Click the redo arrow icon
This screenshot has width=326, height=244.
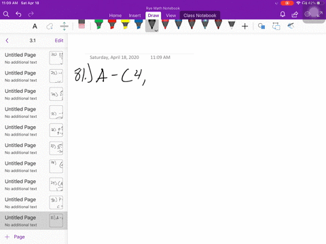pyautogui.click(x=31, y=14)
